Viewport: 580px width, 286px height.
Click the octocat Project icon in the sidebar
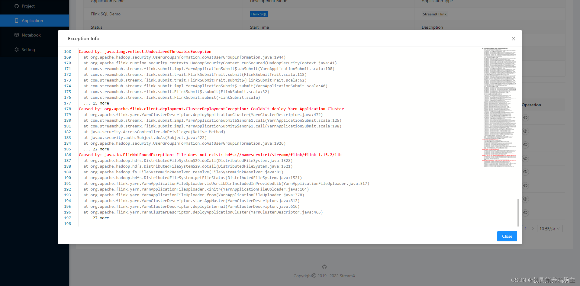click(x=17, y=6)
